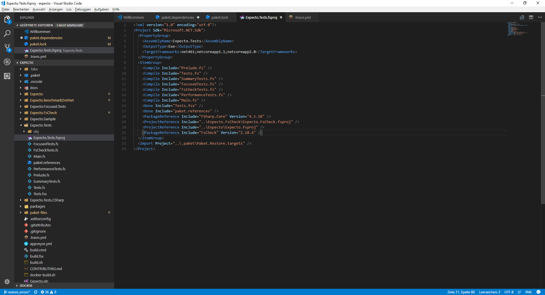Toggle Problems panel via error counter
Viewport: 545px width, 295px height.
click(49, 292)
